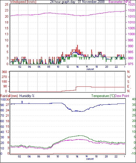Click the W compass label

(x=129, y=77)
